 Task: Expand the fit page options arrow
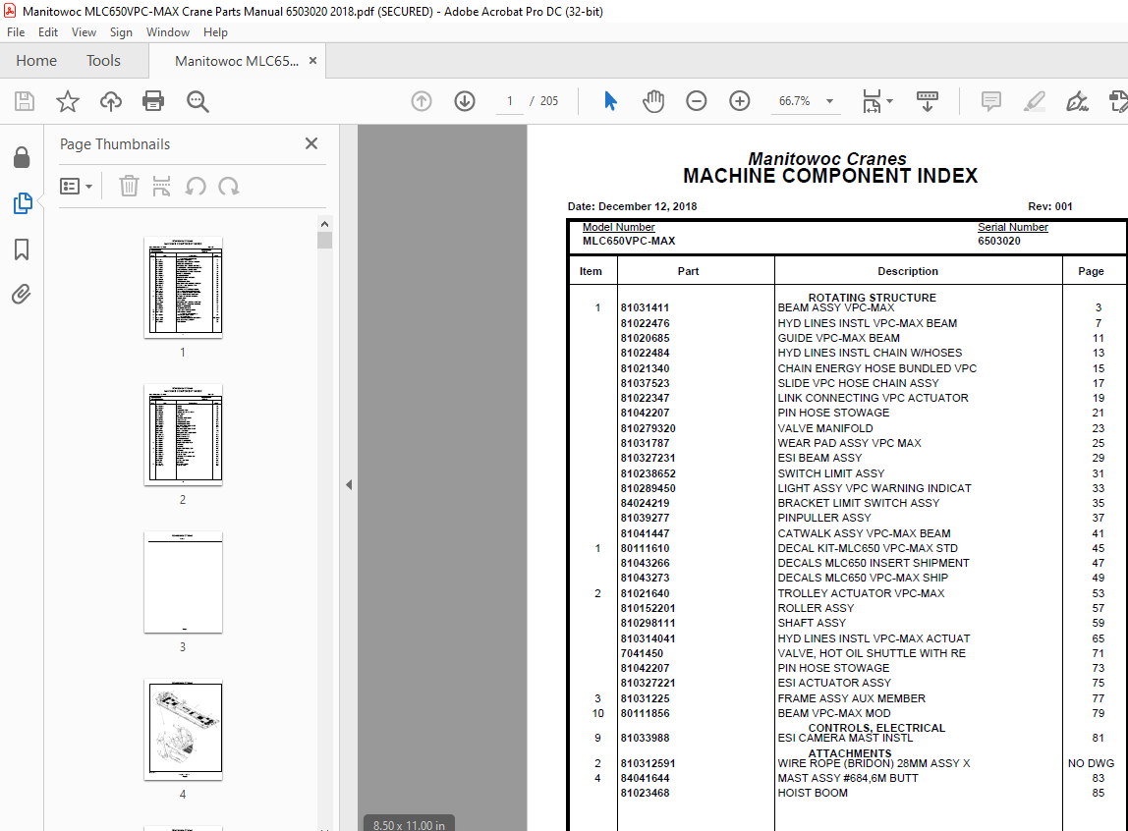(890, 101)
